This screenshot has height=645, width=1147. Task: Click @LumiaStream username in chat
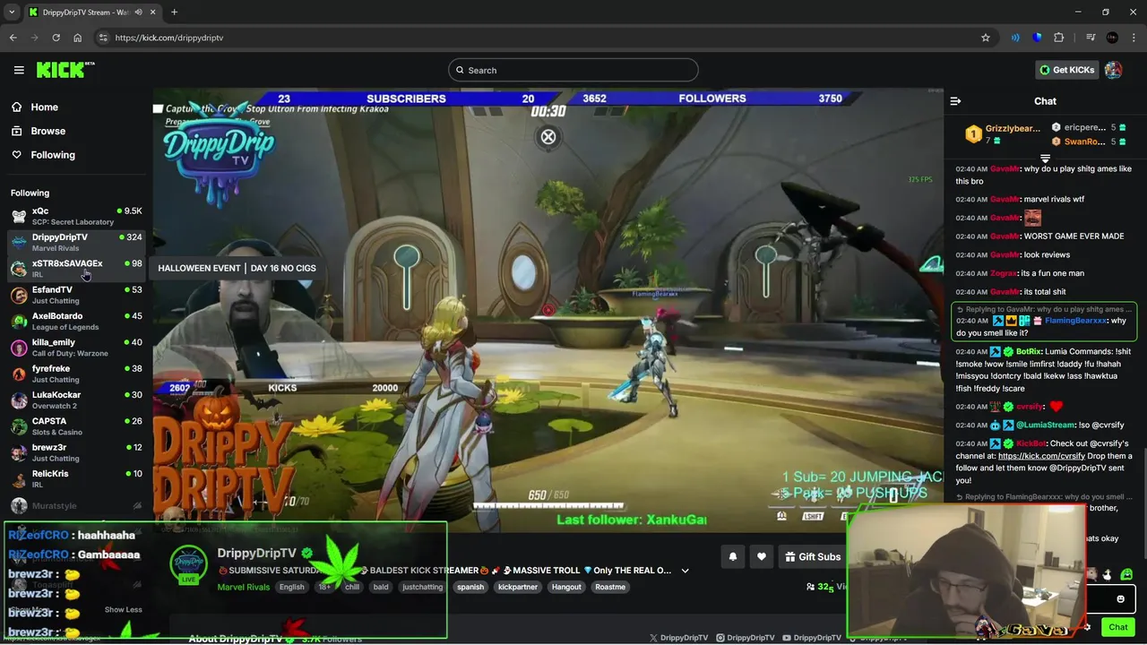point(1045,426)
